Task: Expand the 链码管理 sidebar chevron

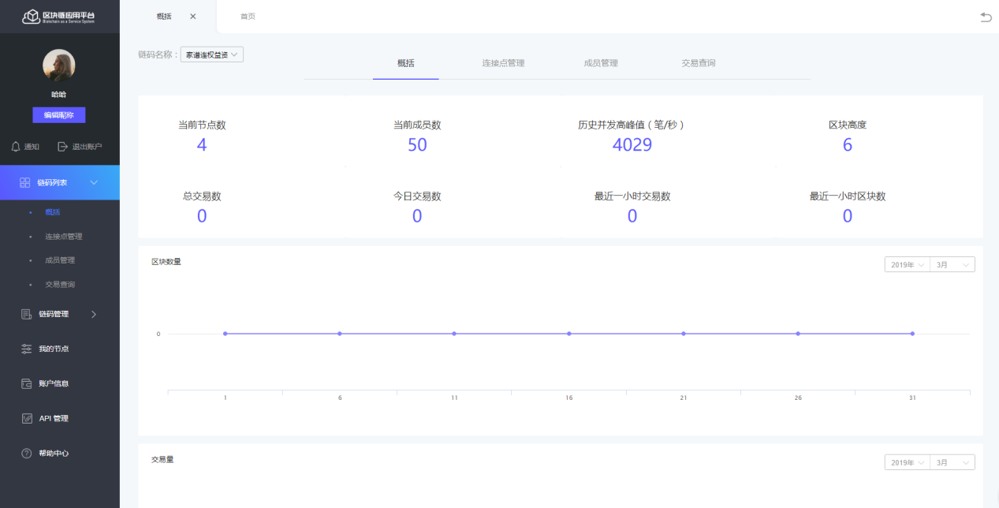Action: click(94, 314)
